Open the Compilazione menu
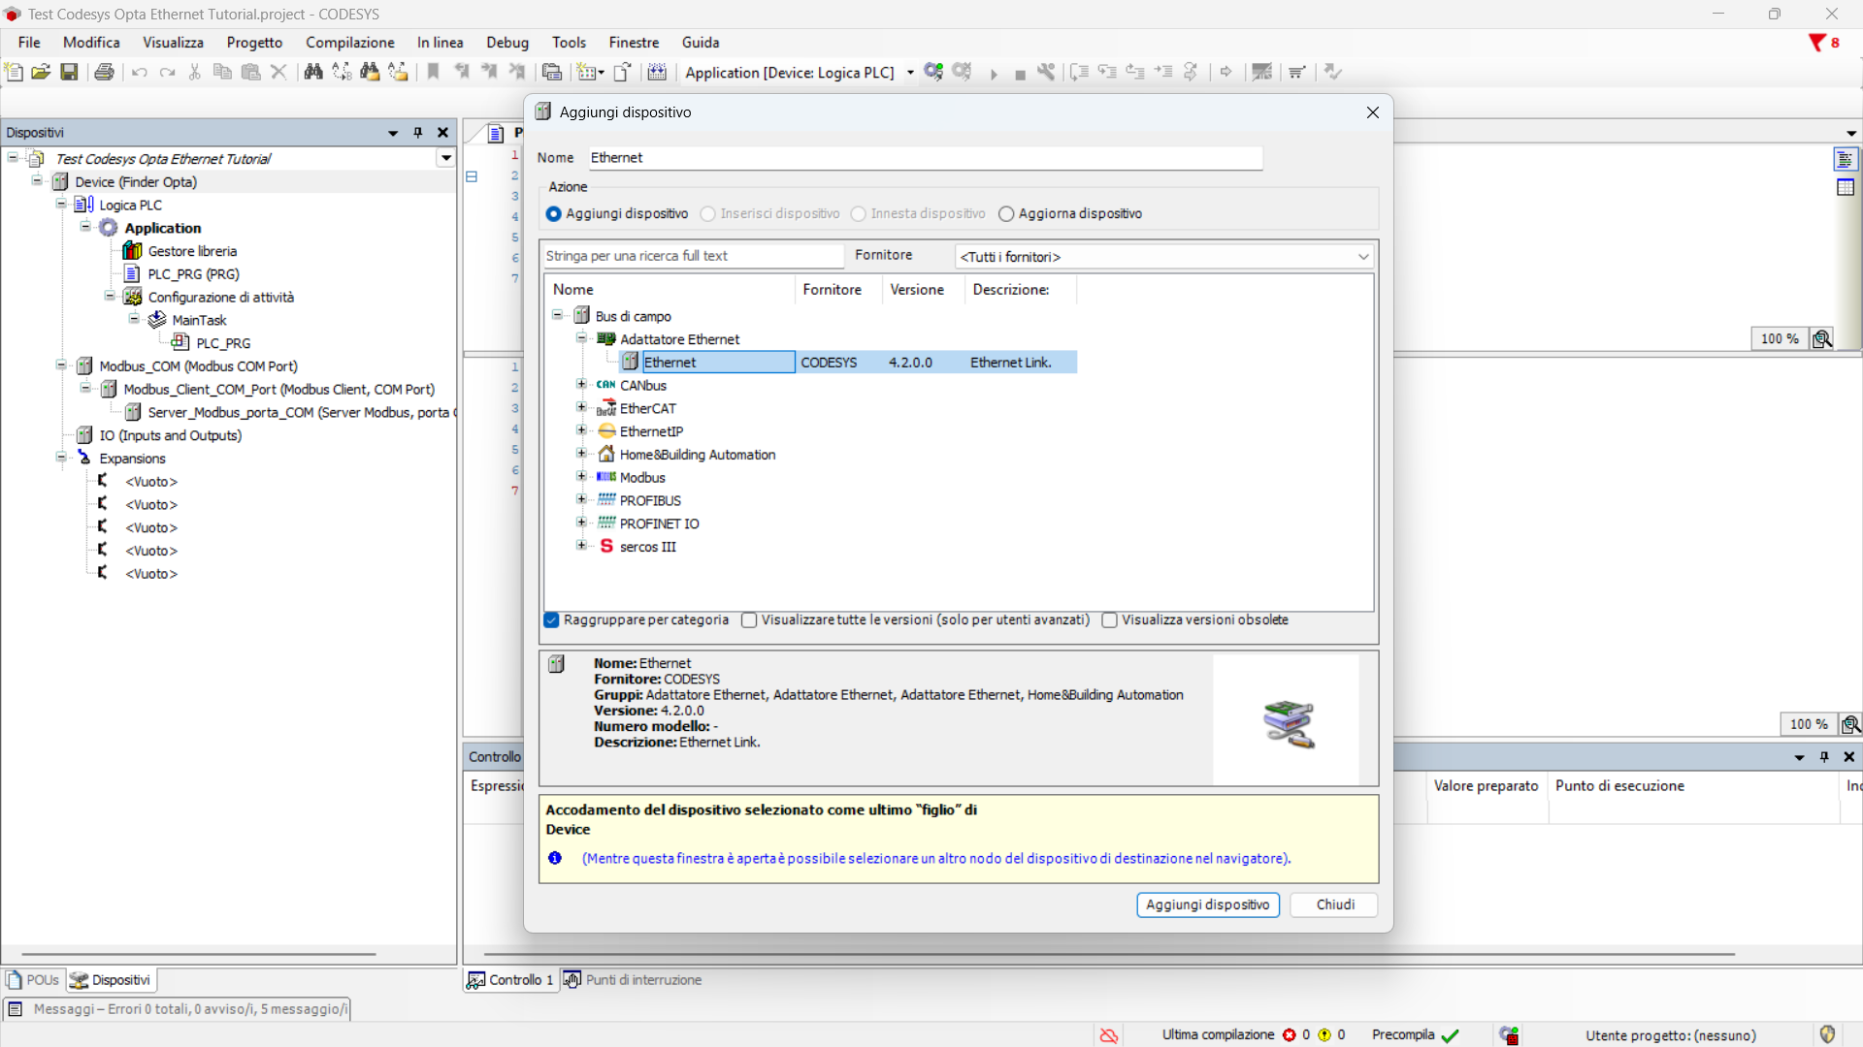 pyautogui.click(x=349, y=43)
